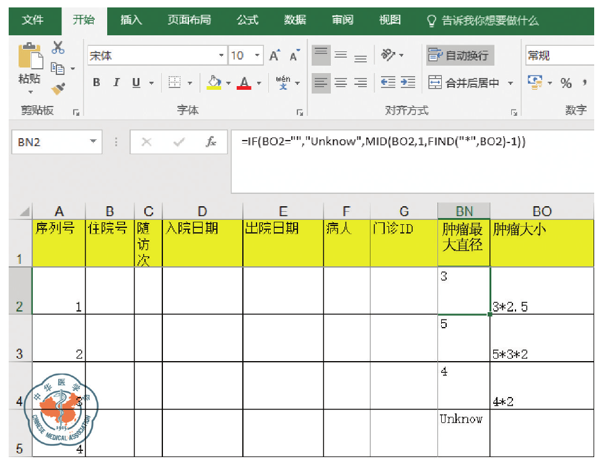
Task: Toggle italic formatting
Action: click(116, 83)
